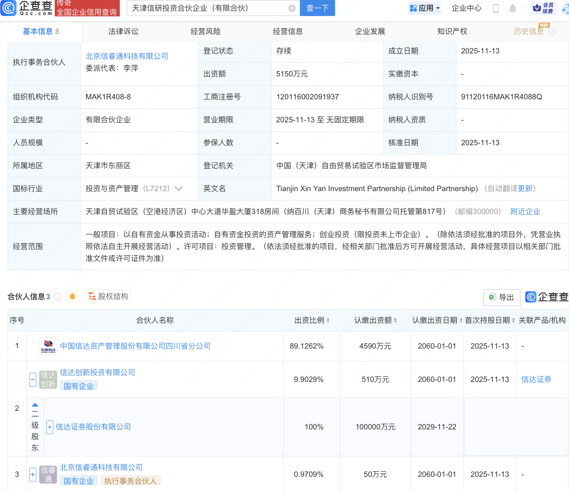Export partner list with 导出 button
The height and width of the screenshot is (491, 569).
tap(501, 297)
